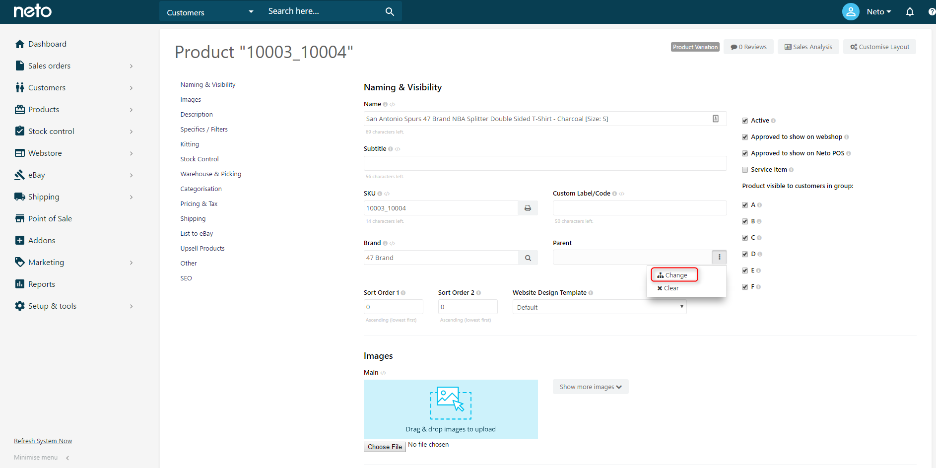Click into the Custom Label/Code field

[x=640, y=208]
